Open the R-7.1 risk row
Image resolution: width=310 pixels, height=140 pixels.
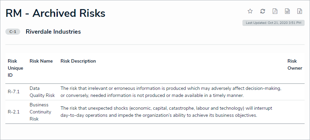(x=14, y=92)
